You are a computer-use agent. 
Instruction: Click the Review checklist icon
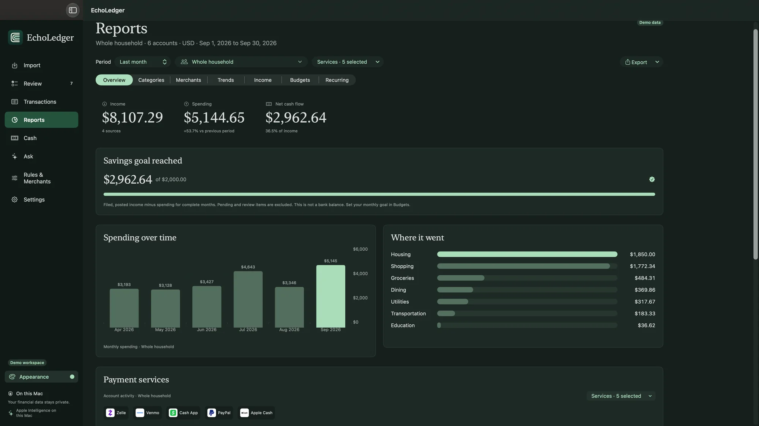pos(14,84)
